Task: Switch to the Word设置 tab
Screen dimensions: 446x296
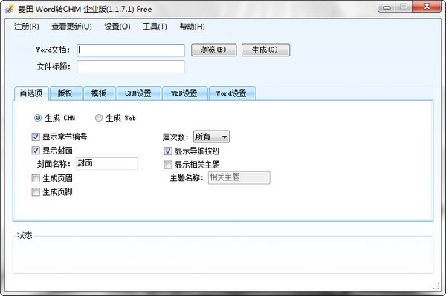Action: tap(232, 93)
